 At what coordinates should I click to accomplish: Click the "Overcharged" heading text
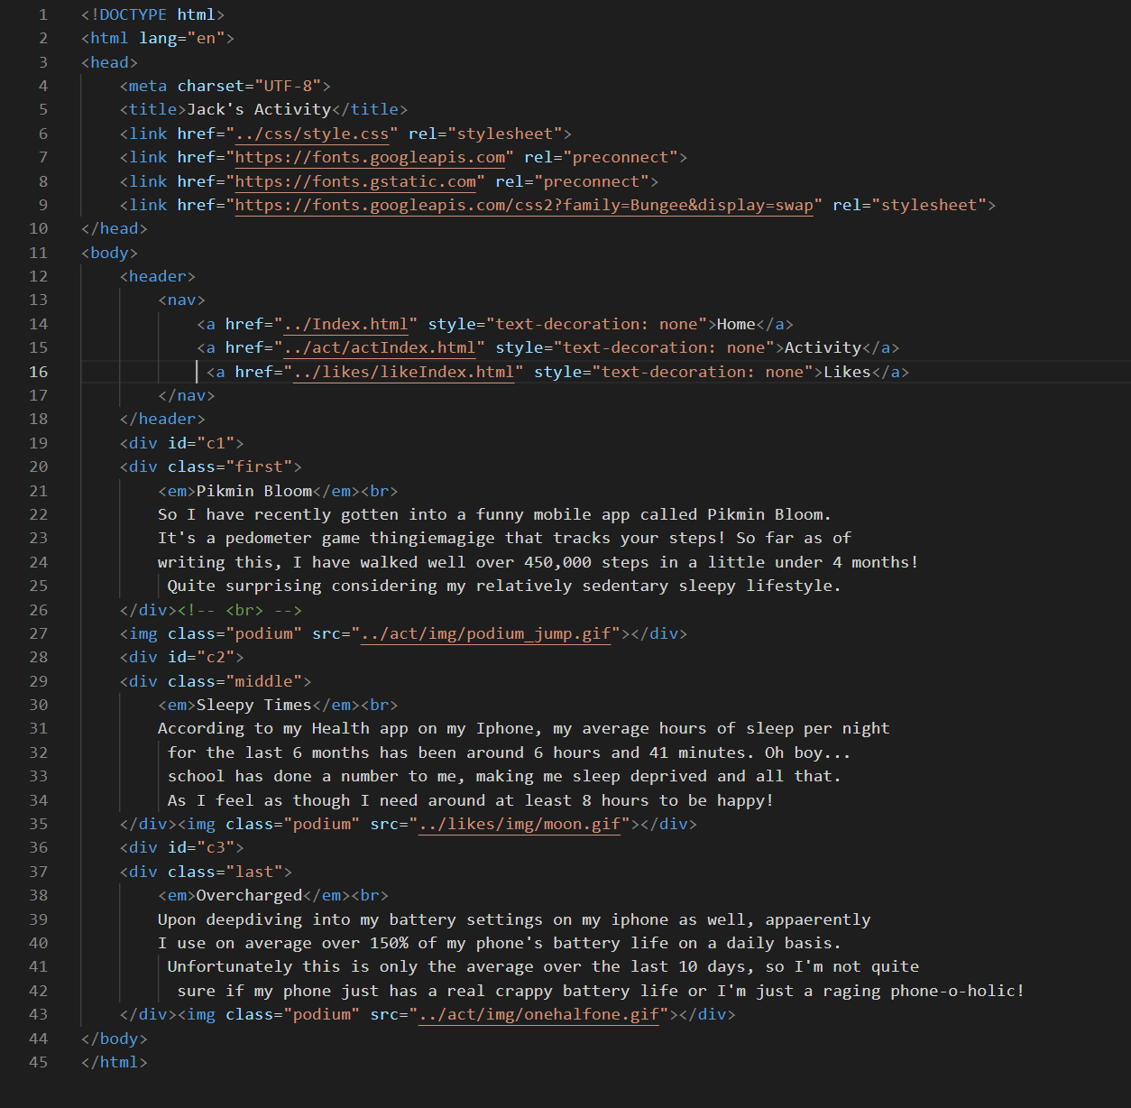pos(249,895)
